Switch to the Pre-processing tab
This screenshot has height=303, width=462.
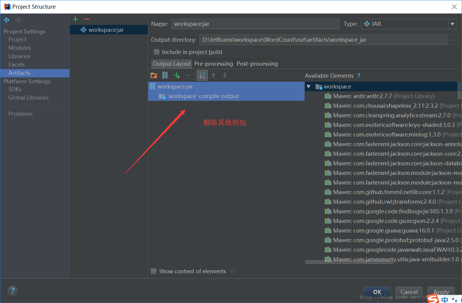214,64
